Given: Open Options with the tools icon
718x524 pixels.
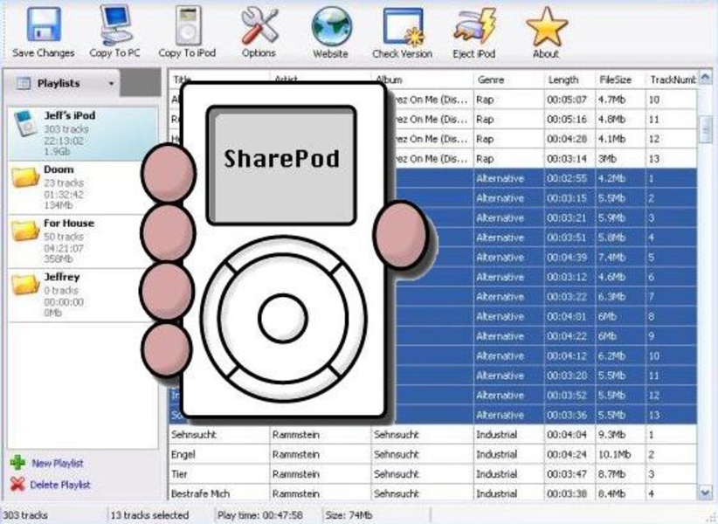Looking at the screenshot, I should click(259, 26).
